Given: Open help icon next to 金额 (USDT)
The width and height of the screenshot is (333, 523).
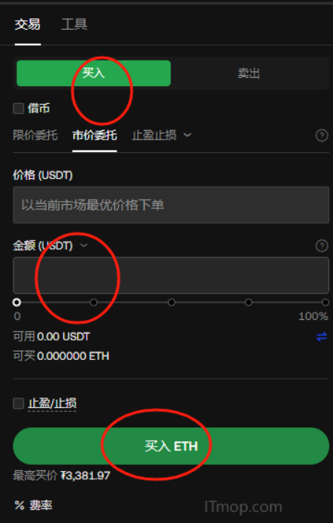Looking at the screenshot, I should pos(321,246).
